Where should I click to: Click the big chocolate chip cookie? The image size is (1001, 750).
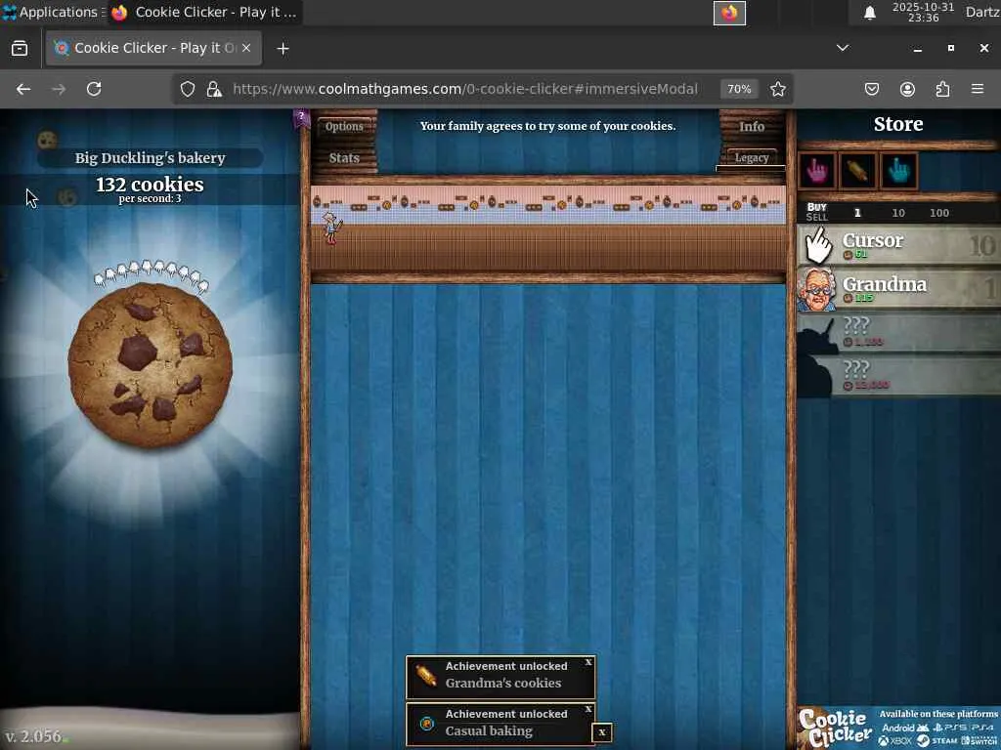[150, 365]
